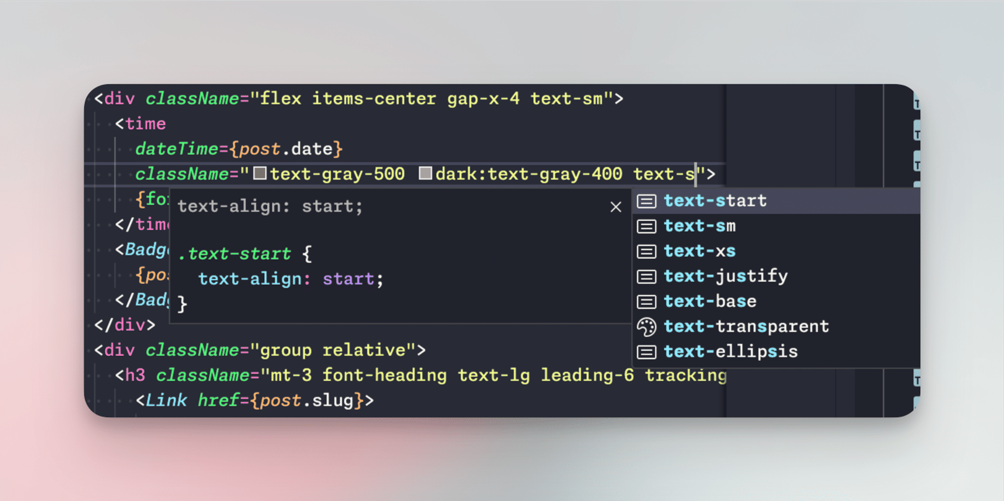Click the .text-start selector in popup
The image size is (1004, 501).
[234, 254]
